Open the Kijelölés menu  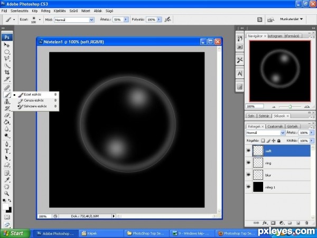[x=60, y=11]
